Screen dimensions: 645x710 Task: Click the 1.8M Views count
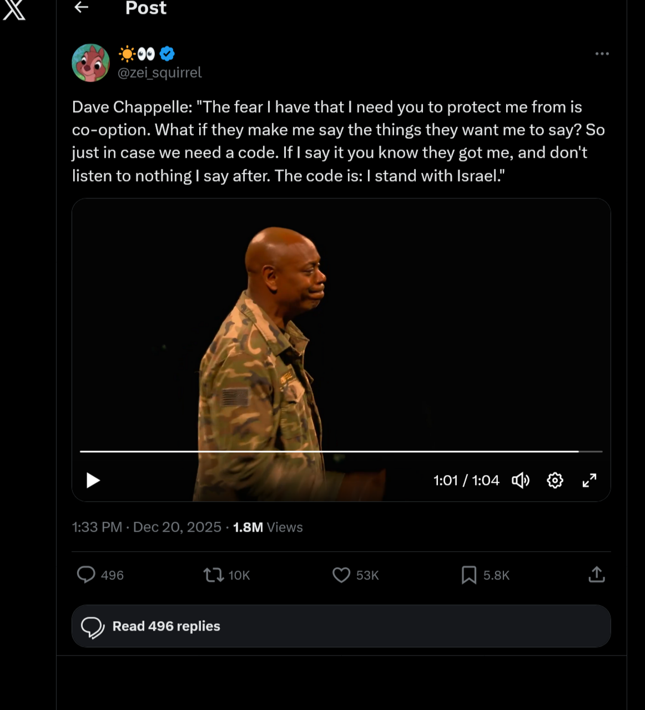pos(268,527)
